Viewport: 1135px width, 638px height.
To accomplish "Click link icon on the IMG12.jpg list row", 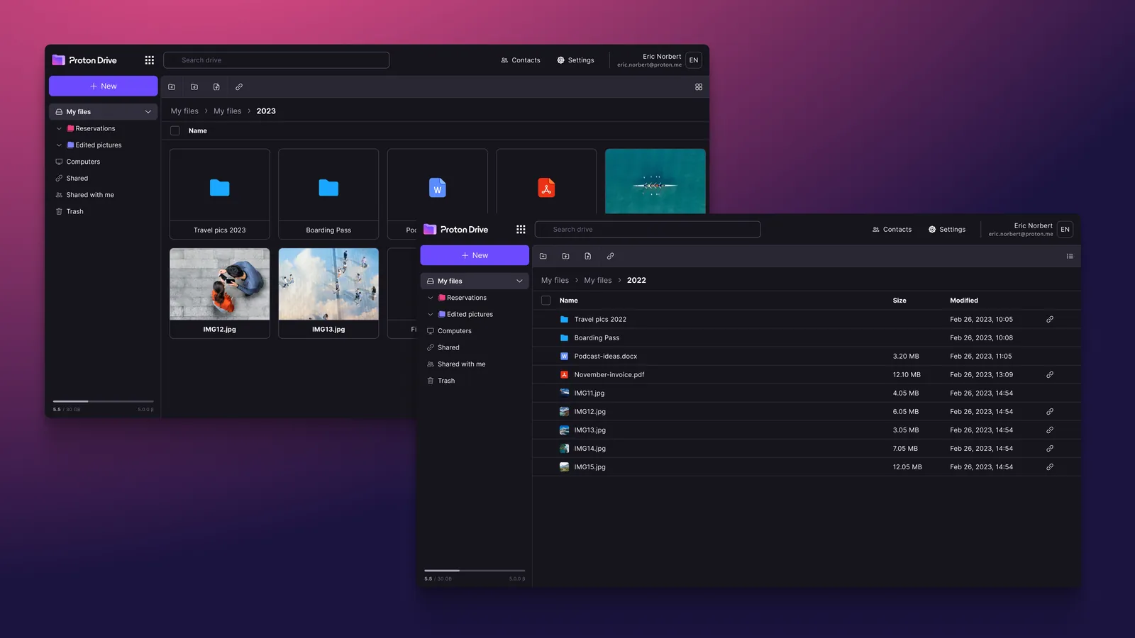I will [1050, 412].
